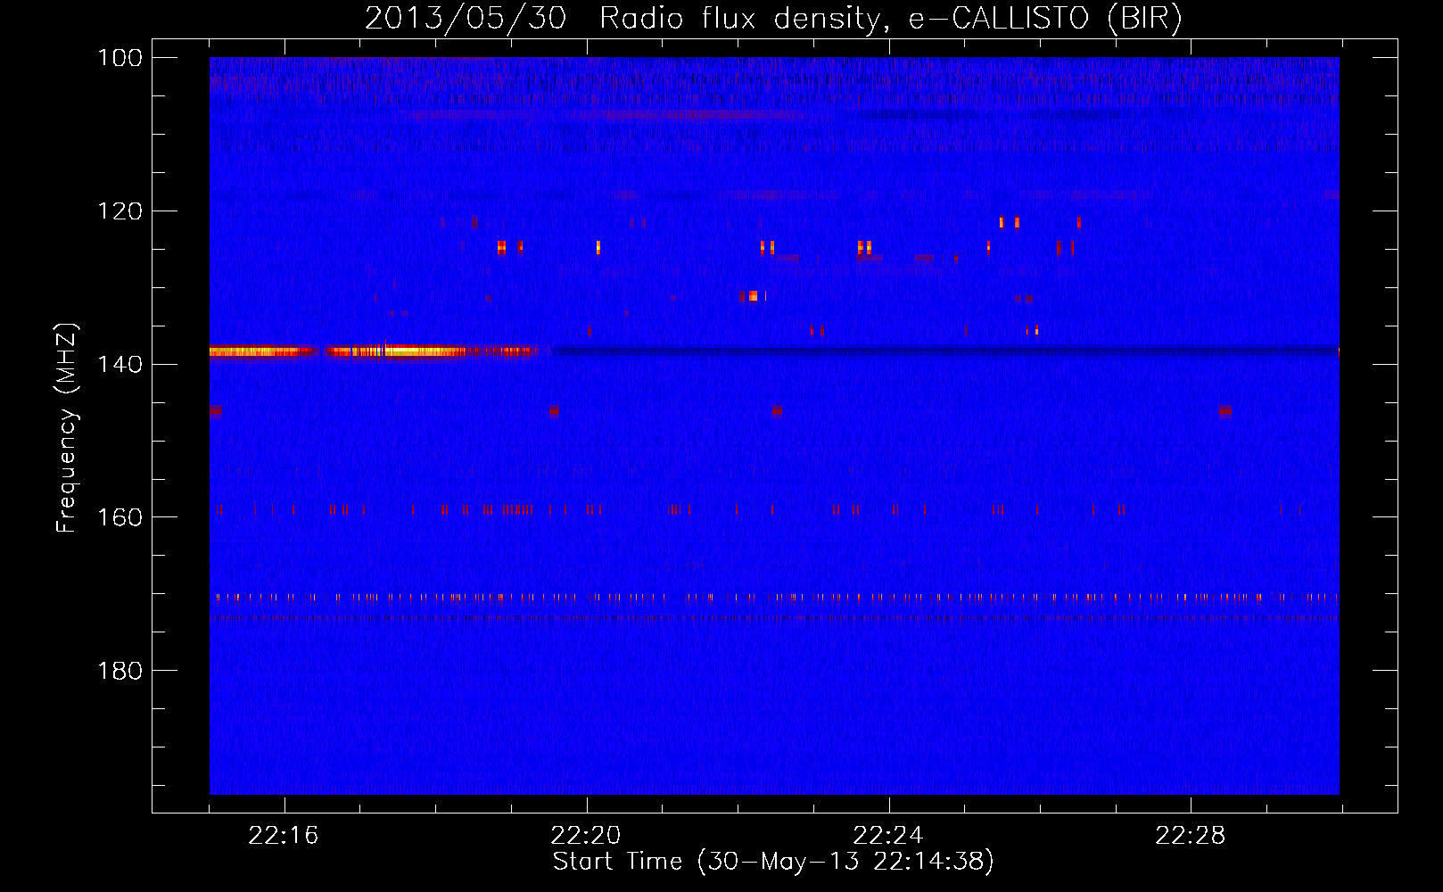Select the 22:24 time tick label
This screenshot has width=1443, height=892.
coord(888,836)
